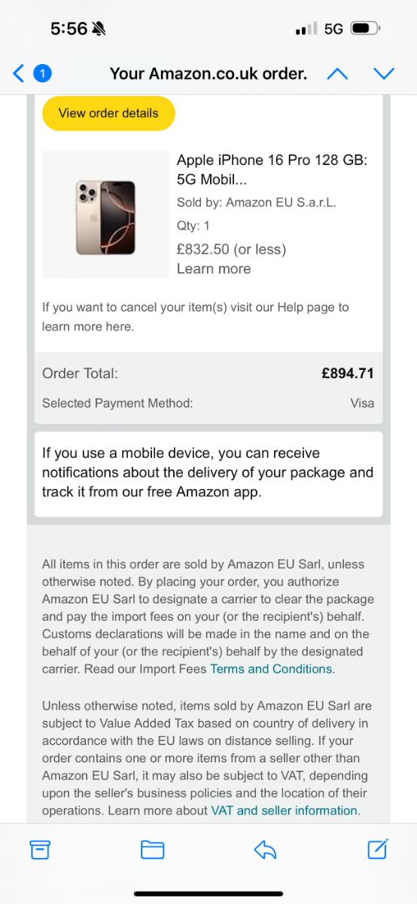Image resolution: width=417 pixels, height=904 pixels.
Task: Tap the Your Amazon.co.uk order. subject title
Action: coord(208,74)
